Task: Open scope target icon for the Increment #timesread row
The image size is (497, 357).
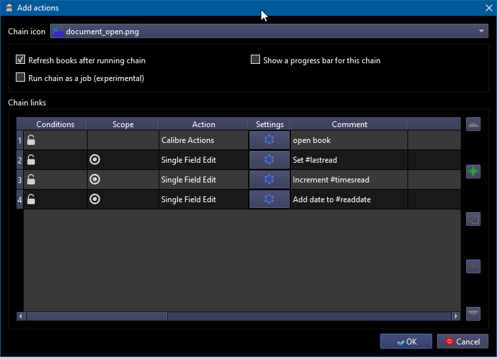Action: [95, 179]
